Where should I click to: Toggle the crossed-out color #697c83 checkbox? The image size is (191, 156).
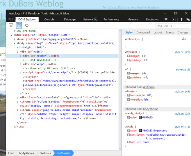pyautogui.click(x=129, y=117)
